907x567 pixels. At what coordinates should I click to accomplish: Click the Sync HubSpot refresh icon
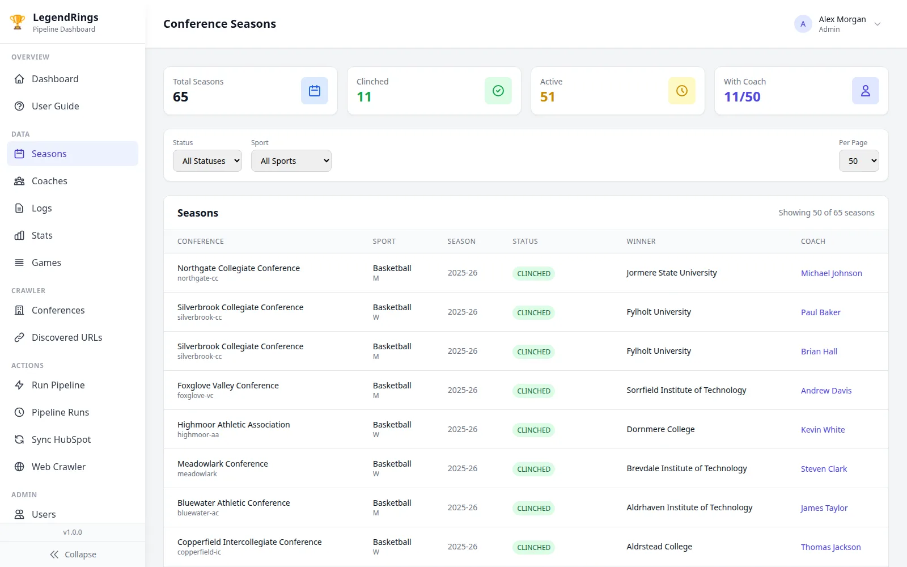19,439
